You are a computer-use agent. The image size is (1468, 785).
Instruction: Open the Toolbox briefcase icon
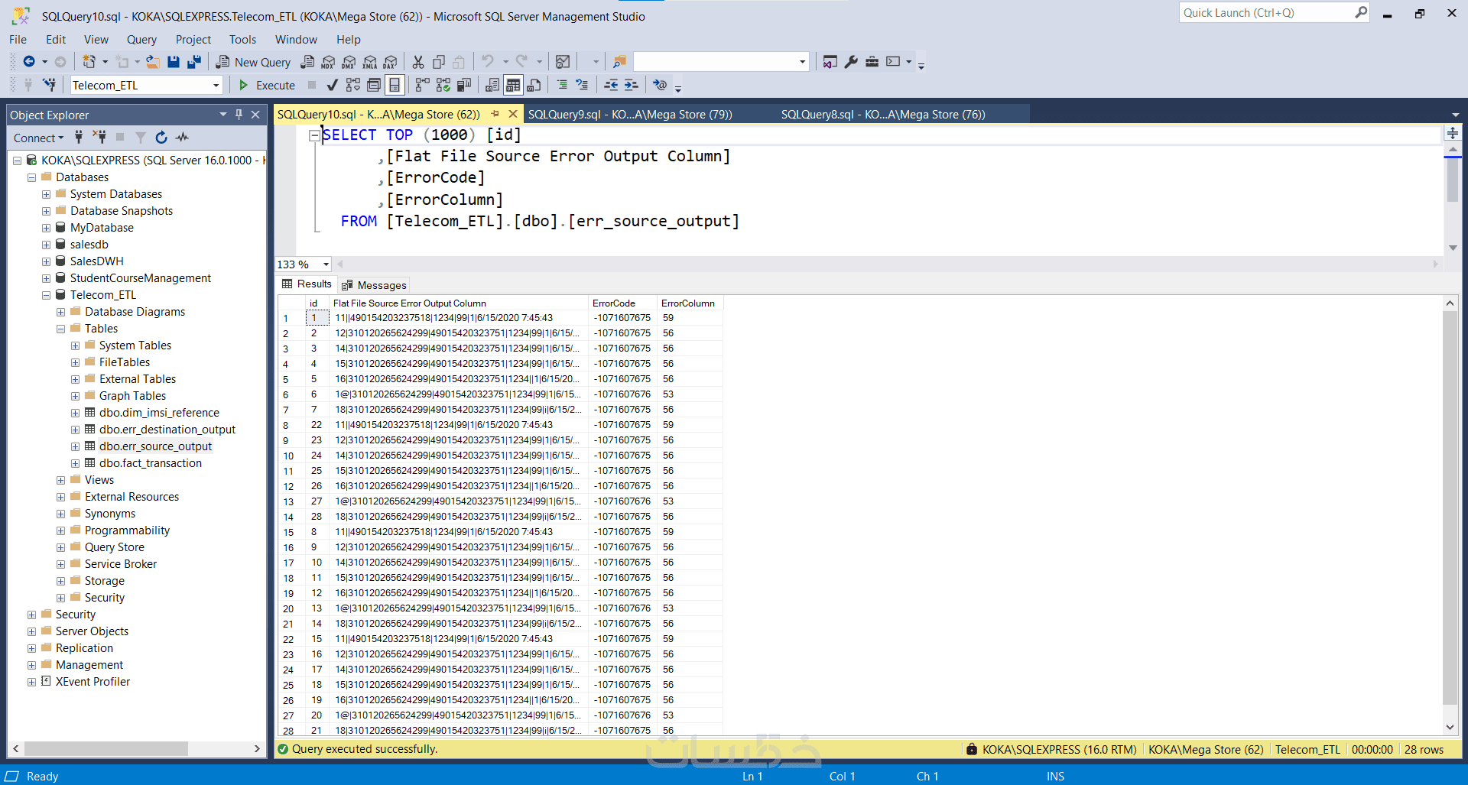pos(872,62)
